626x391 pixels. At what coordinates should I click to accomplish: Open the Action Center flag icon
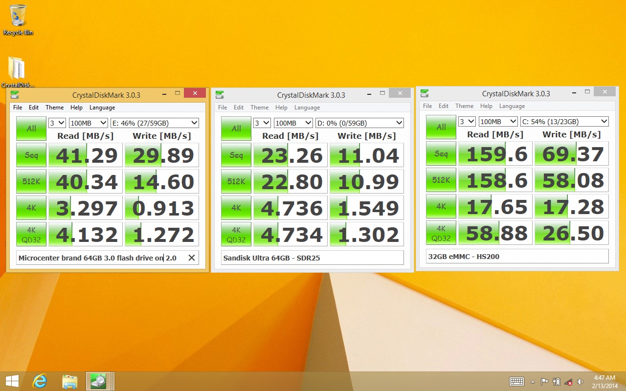coord(544,382)
